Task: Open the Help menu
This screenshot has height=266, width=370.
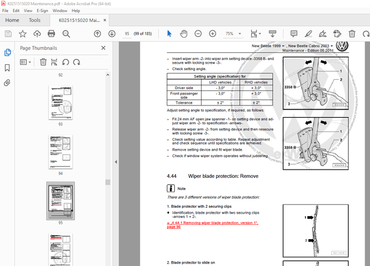Action: point(76,11)
